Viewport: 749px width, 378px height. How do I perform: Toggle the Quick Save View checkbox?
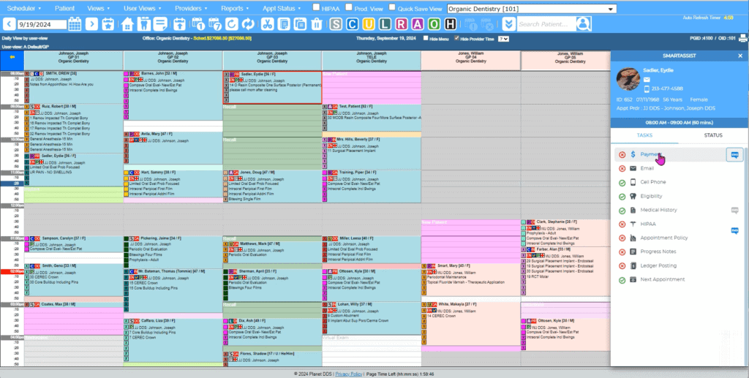click(x=392, y=8)
